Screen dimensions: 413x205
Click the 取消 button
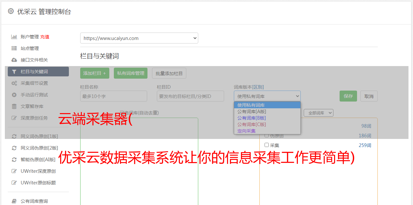pyautogui.click(x=369, y=96)
